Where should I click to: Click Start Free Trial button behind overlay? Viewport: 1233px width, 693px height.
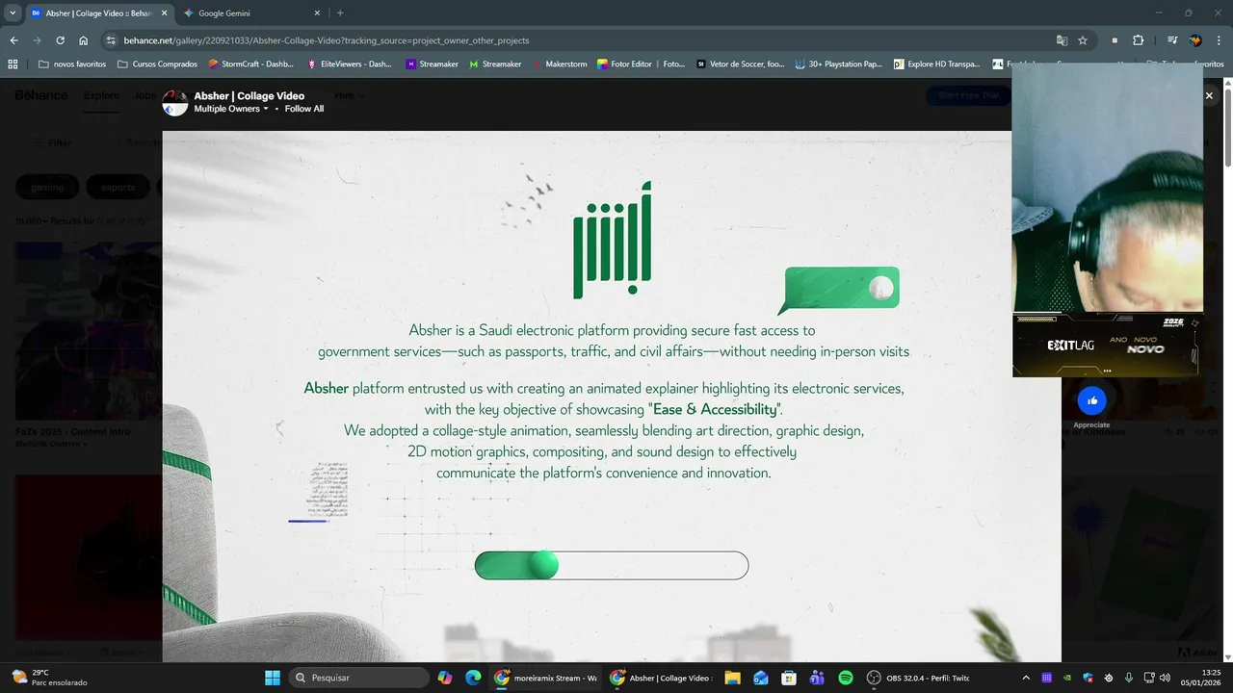point(968,95)
